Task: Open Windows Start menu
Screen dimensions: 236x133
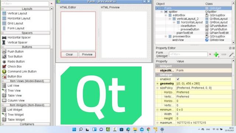Action: click(74, 129)
